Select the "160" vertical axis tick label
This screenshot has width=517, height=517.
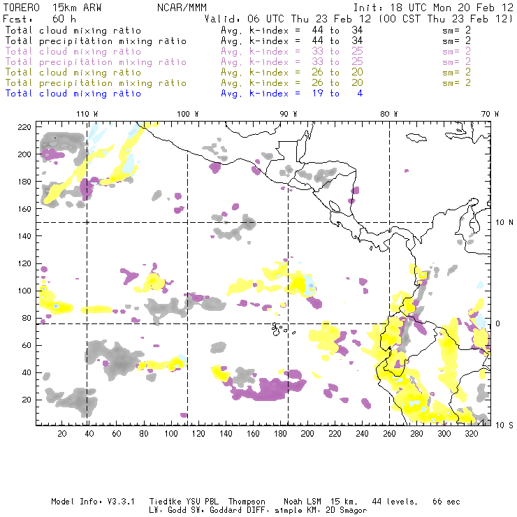click(24, 209)
